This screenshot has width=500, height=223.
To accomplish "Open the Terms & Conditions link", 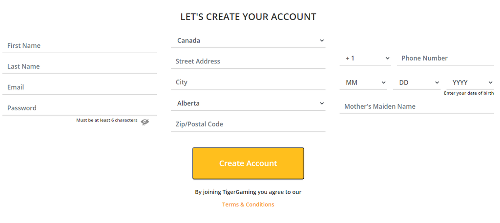I will click(x=248, y=204).
